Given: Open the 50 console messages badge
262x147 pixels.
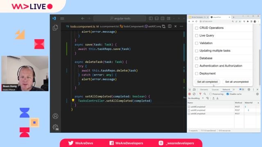Looking at the screenshot, I should pos(242,89).
